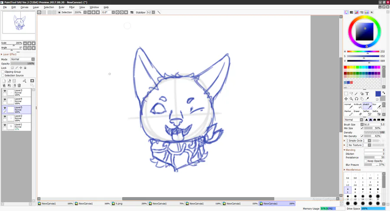Open the zoom percentage dropdown in toolbar
The height and width of the screenshot is (211, 390).
pyautogui.click(x=85, y=12)
